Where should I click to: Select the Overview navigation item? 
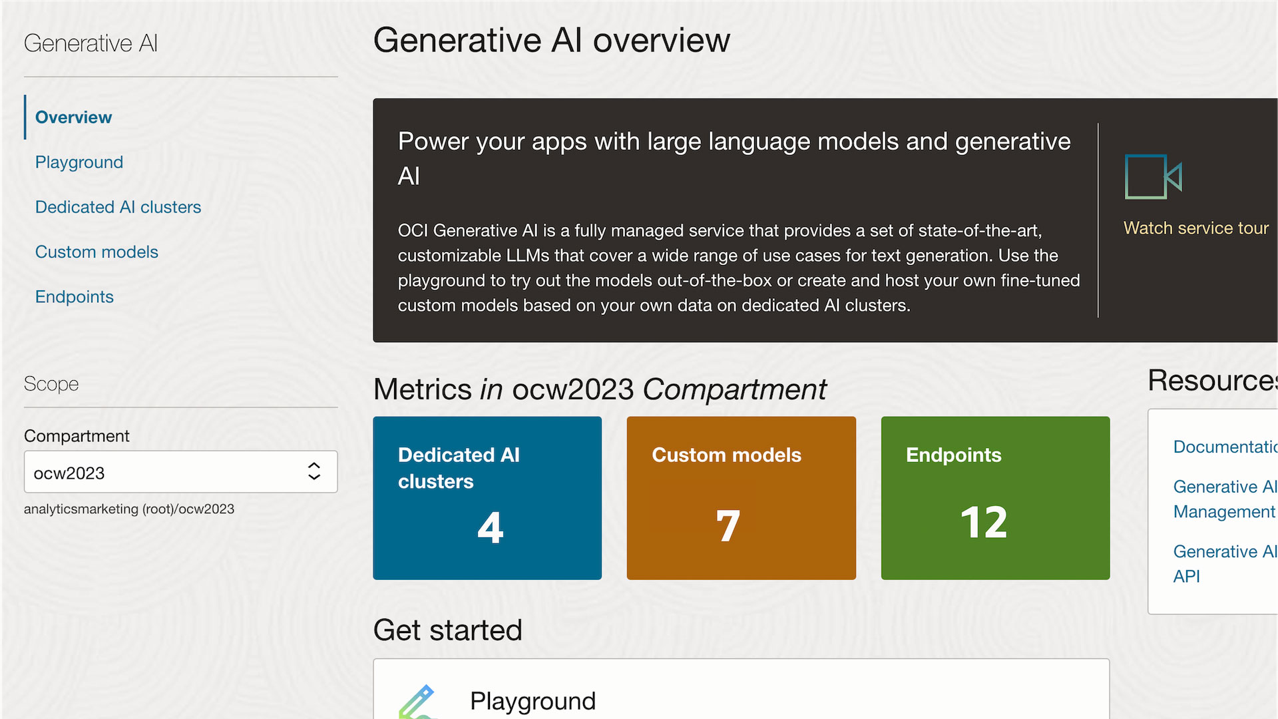click(73, 117)
